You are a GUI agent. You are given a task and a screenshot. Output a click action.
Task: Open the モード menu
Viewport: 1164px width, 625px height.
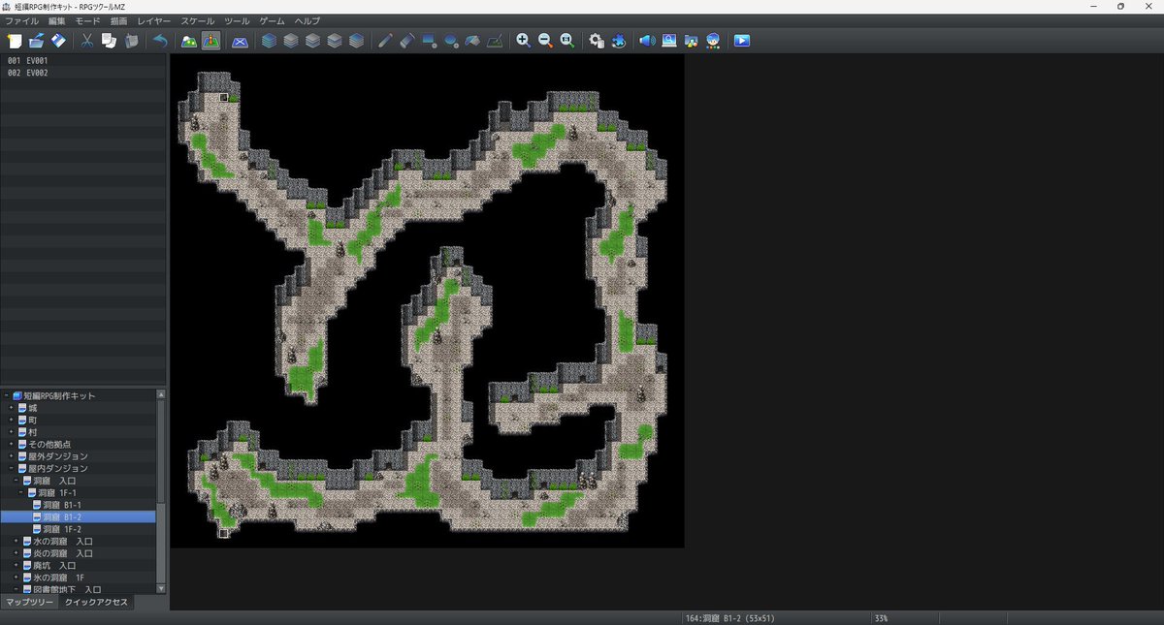(87, 20)
